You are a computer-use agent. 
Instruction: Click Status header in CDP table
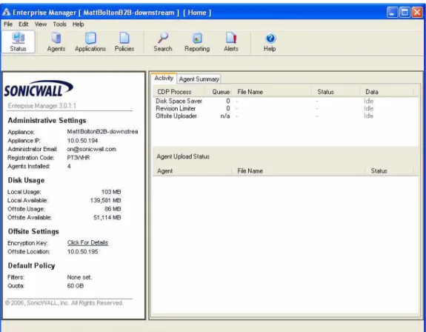tap(336, 92)
